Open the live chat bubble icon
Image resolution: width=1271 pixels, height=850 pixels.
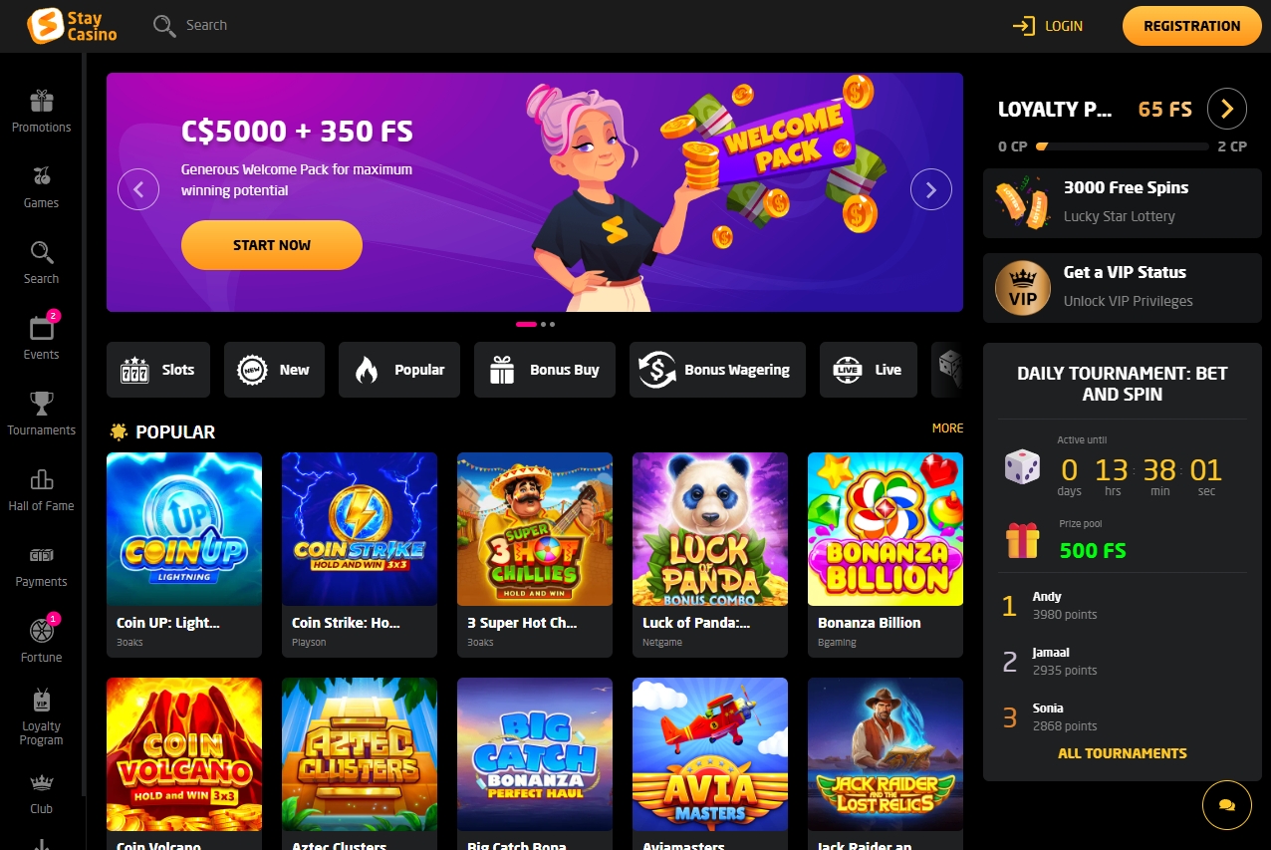pos(1227,805)
